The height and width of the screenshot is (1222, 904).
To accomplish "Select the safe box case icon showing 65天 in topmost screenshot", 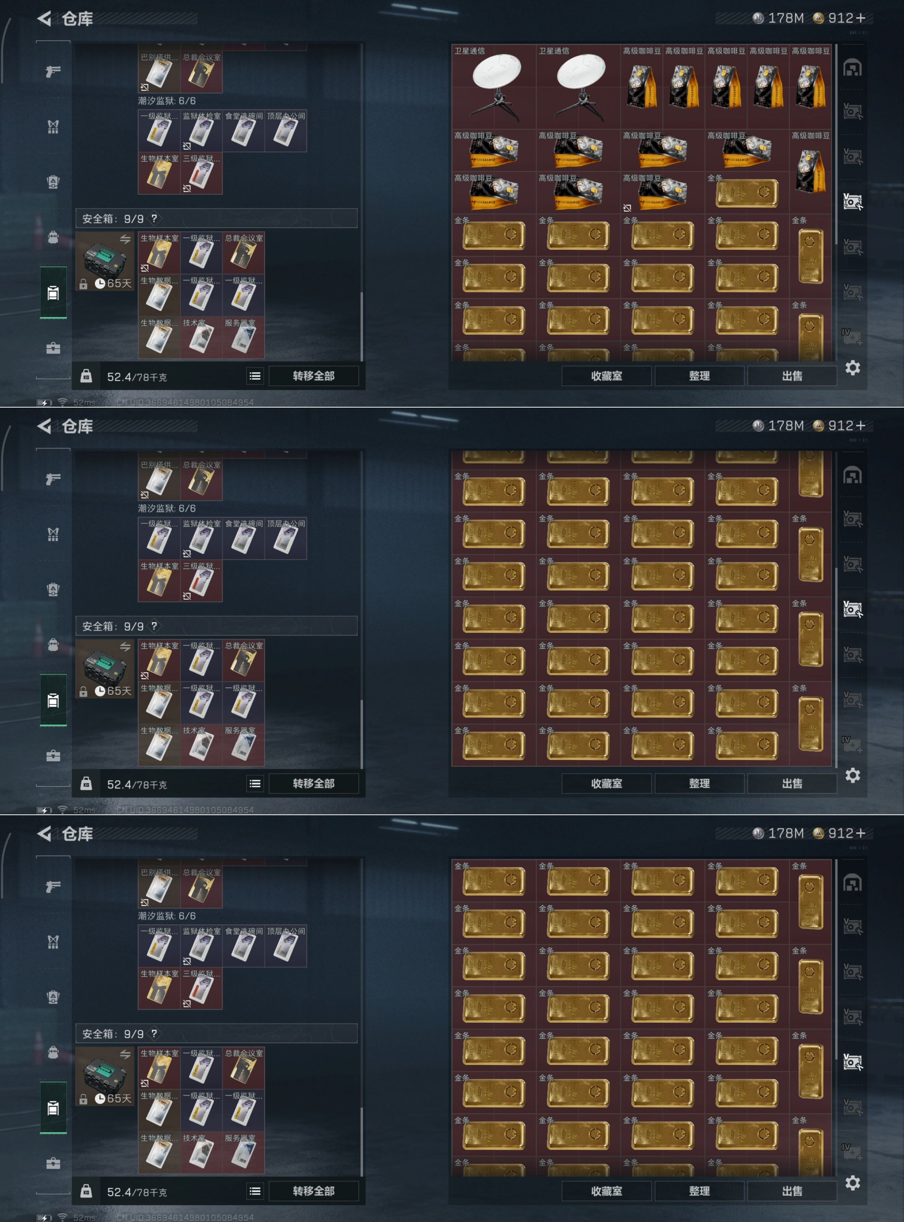I will coord(104,261).
